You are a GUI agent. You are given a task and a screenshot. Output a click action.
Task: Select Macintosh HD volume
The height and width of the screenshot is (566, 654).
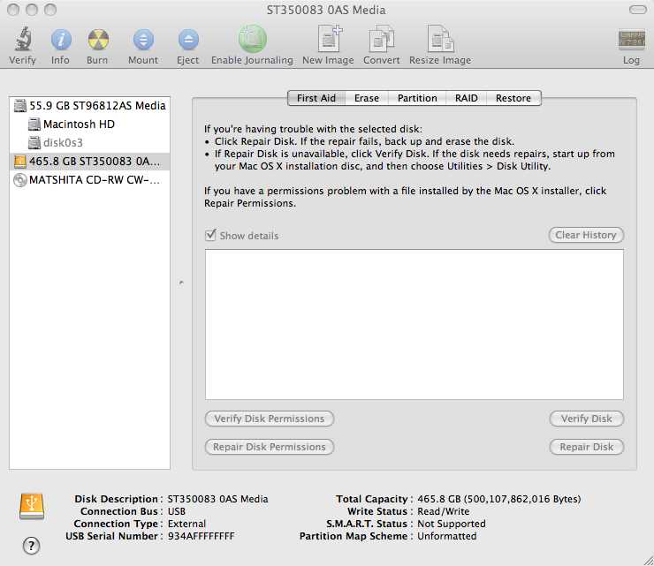coord(89,125)
